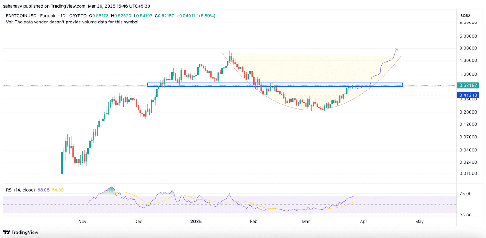Click the Apr label on time axis
Screen dimensions: 486x238
pos(364,221)
